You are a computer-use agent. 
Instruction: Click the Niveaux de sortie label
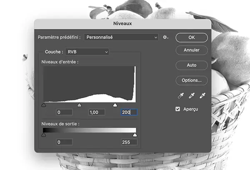60,124
